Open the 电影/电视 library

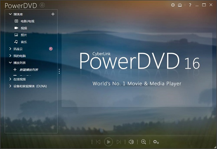click(x=27, y=21)
